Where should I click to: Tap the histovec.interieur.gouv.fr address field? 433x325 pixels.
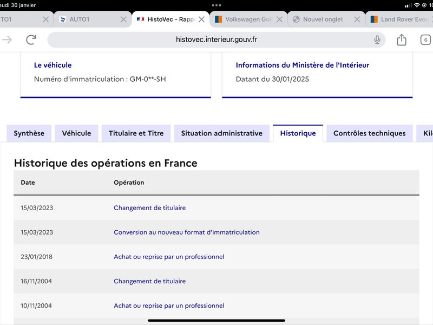click(x=216, y=40)
